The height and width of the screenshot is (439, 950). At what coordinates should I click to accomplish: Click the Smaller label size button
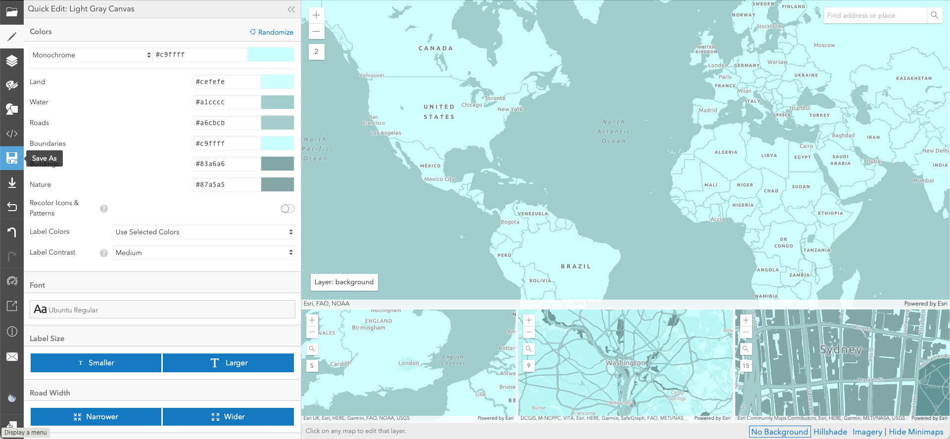96,363
